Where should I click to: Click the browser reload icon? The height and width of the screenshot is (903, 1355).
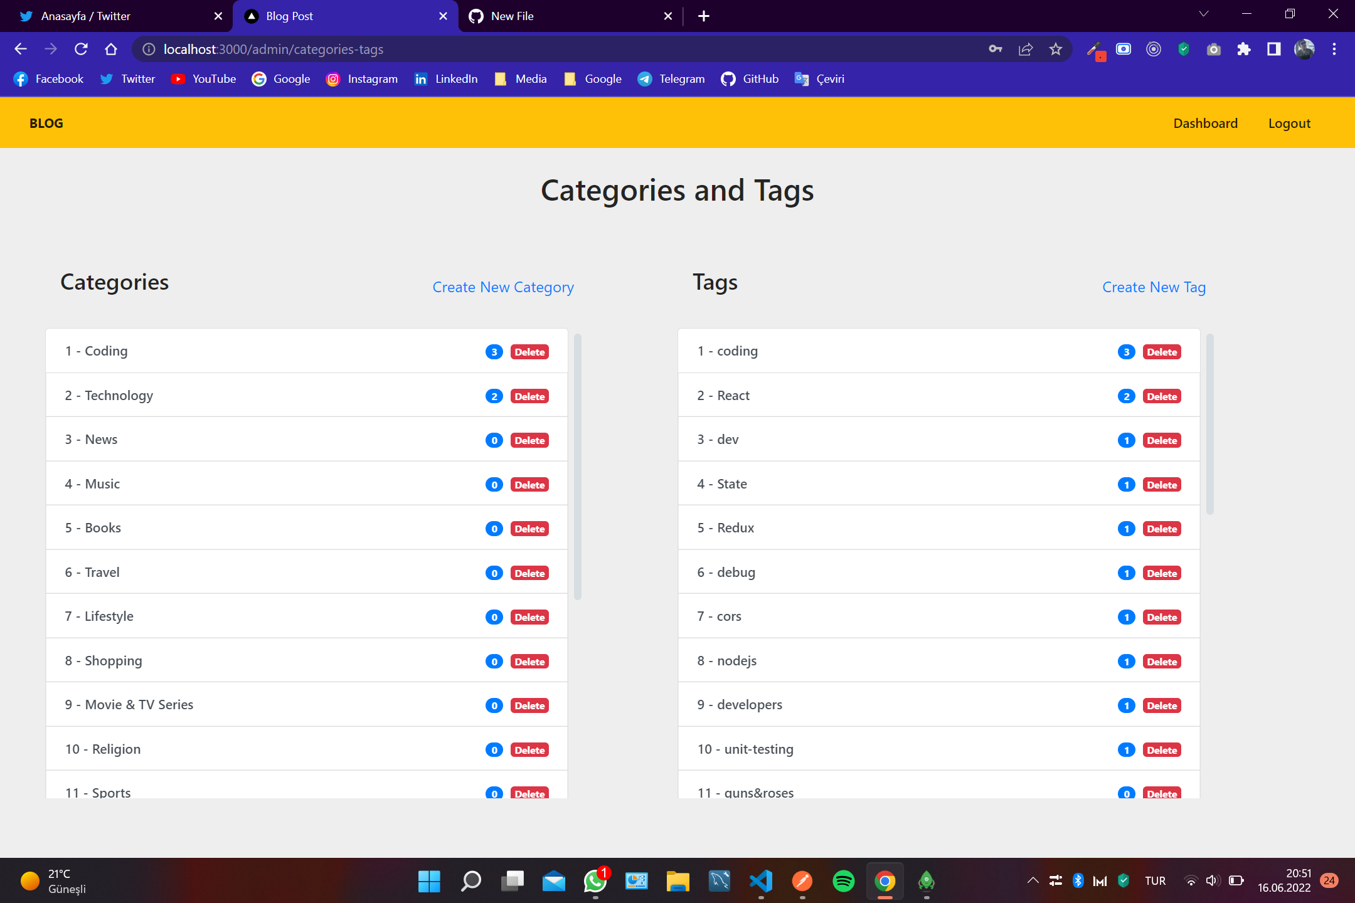[81, 49]
